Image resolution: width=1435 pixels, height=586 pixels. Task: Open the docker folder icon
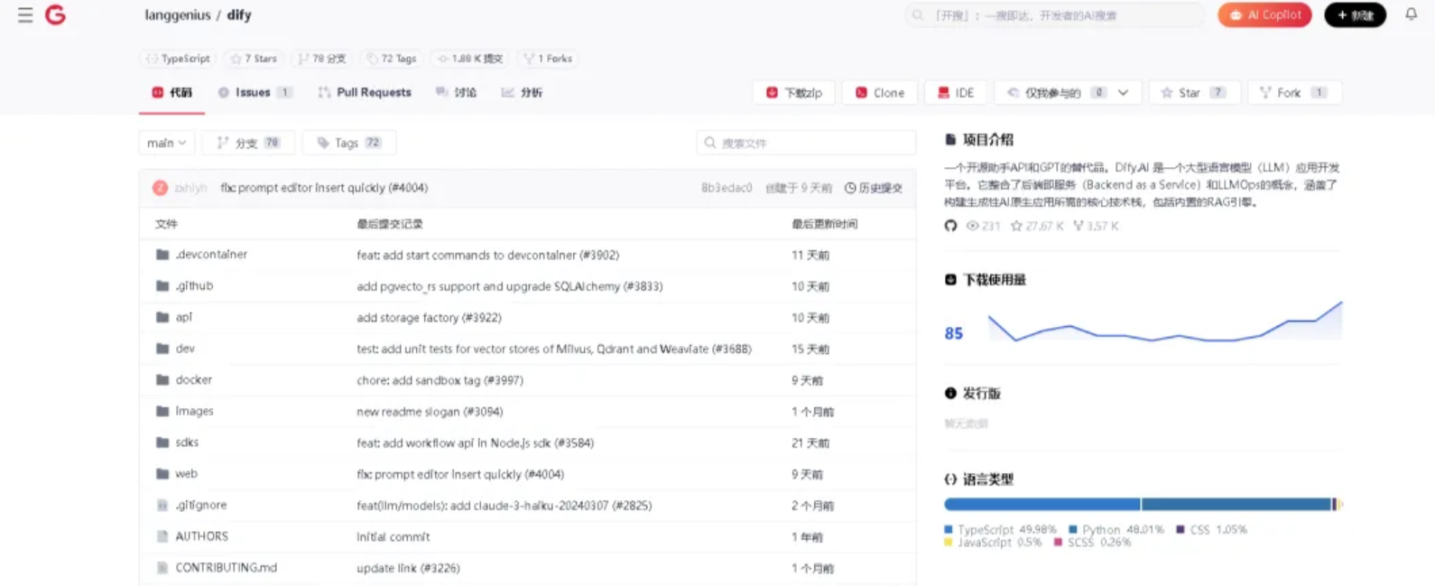tap(162, 380)
